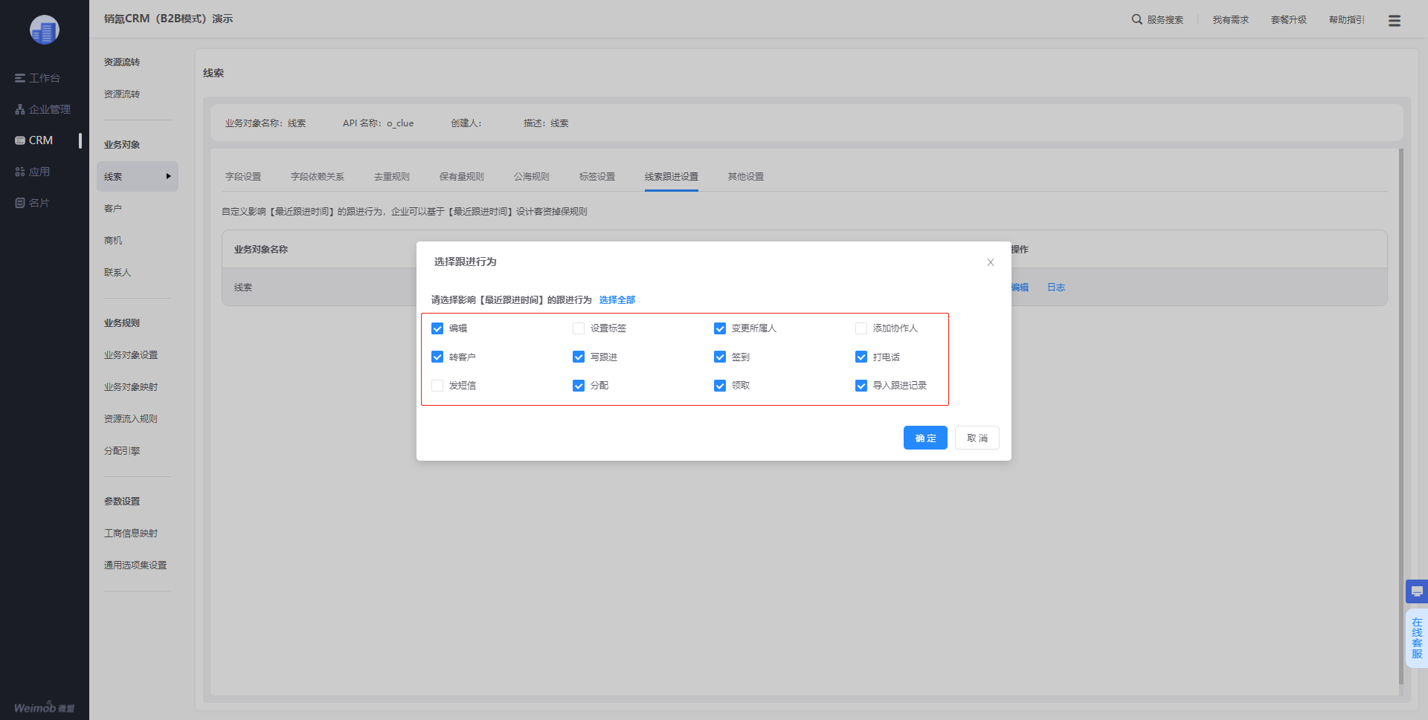Switch to the 字段设置 tab
Screen dimensions: 1428x720
[243, 177]
